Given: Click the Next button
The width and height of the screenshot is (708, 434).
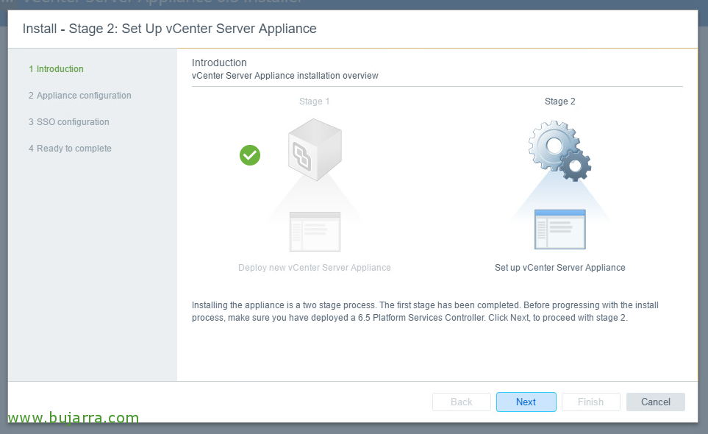Looking at the screenshot, I should pos(526,402).
